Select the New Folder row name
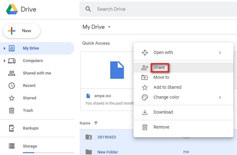 coord(107,152)
